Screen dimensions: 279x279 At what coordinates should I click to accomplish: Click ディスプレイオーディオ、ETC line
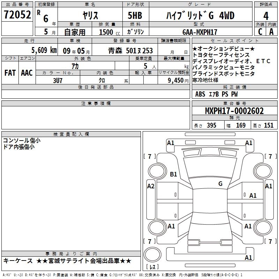tap(231, 61)
